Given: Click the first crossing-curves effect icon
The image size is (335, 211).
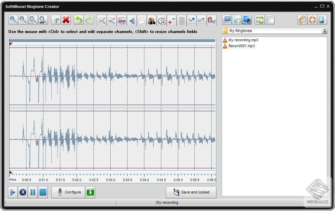Looking at the screenshot, I should pyautogui.click(x=102, y=21).
